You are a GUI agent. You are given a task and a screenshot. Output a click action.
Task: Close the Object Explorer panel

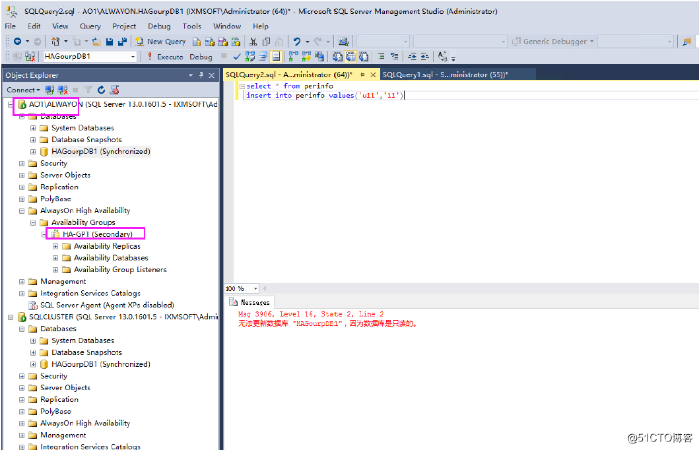(x=212, y=75)
